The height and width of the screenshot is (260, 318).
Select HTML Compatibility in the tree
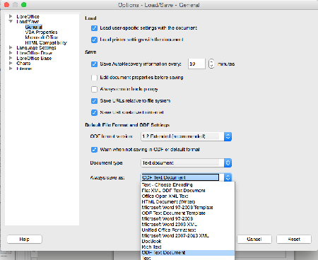46,42
